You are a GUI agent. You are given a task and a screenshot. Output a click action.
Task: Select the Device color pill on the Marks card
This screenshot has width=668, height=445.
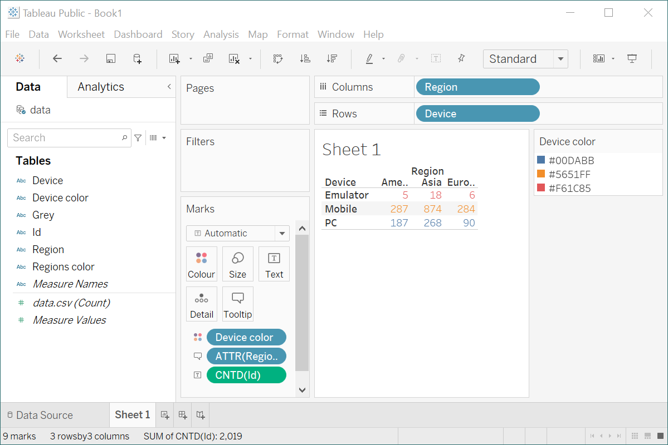[246, 337]
